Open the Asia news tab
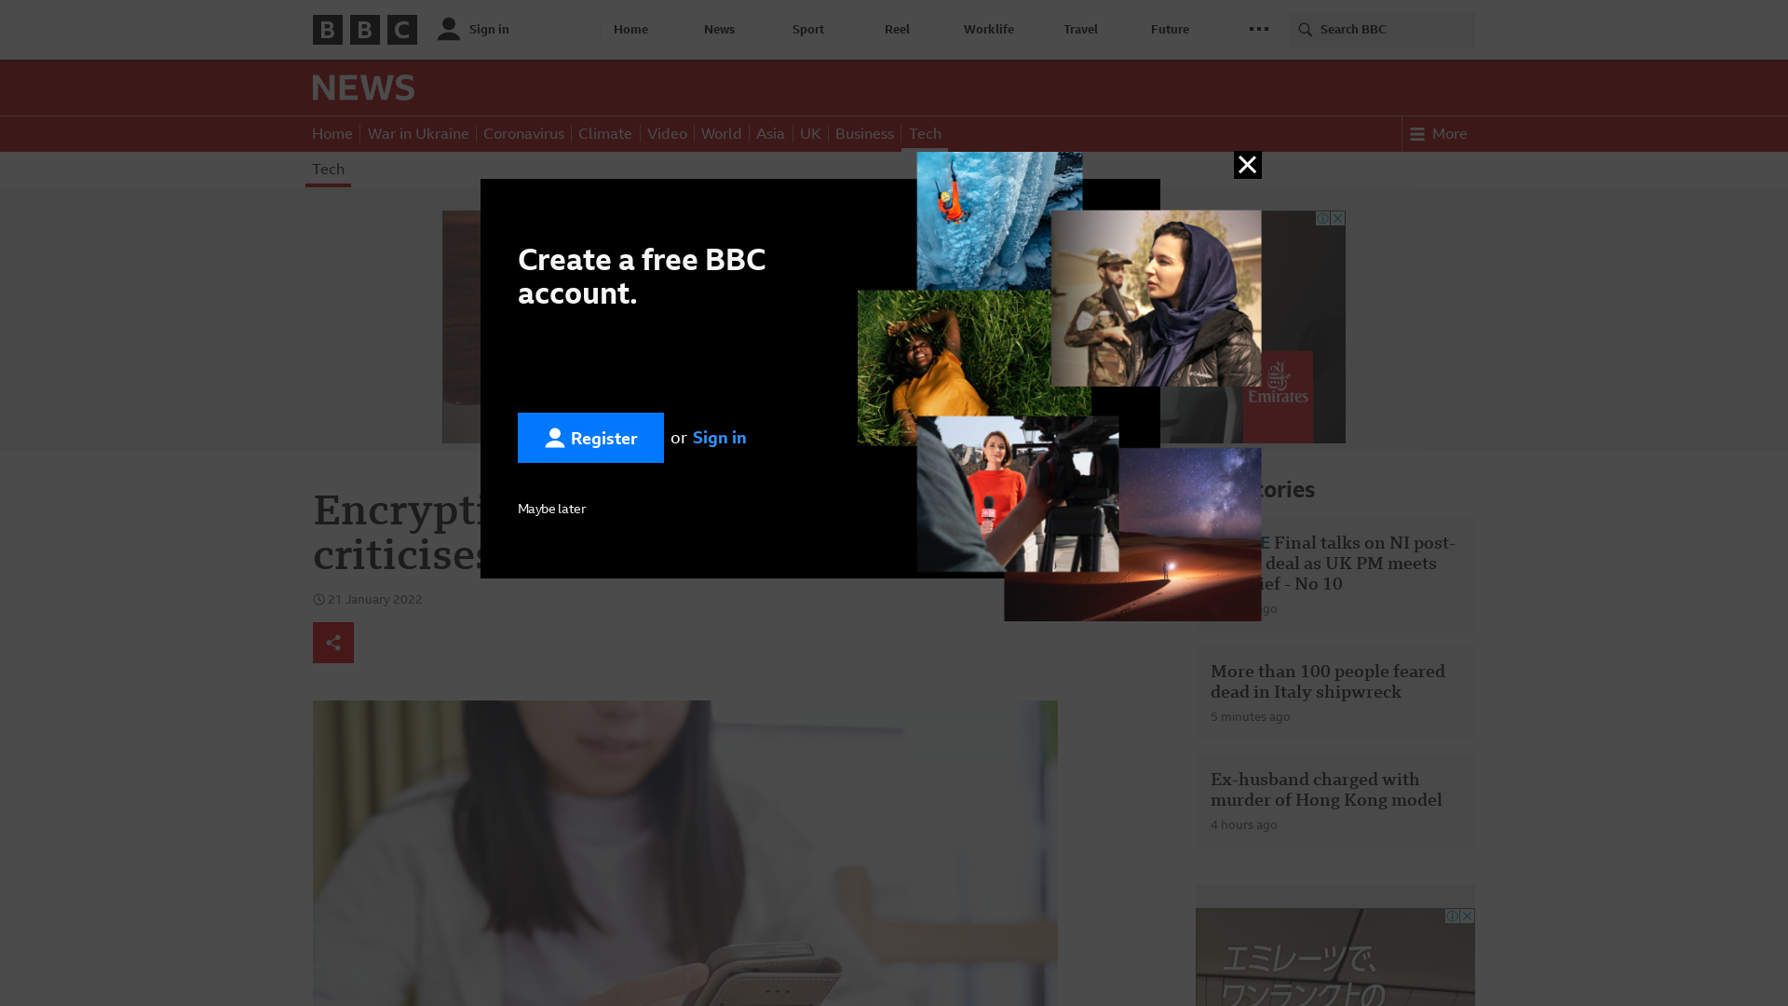This screenshot has height=1006, width=1788. [x=770, y=134]
